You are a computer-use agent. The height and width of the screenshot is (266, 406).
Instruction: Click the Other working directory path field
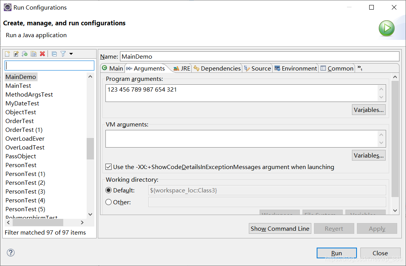tap(267, 202)
